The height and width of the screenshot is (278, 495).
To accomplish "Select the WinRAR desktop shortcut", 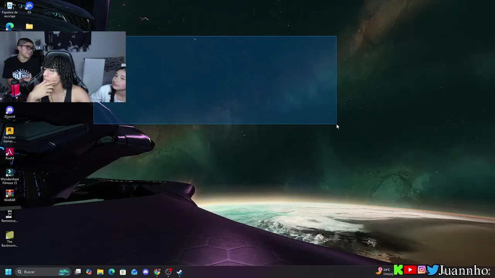I will [x=10, y=195].
